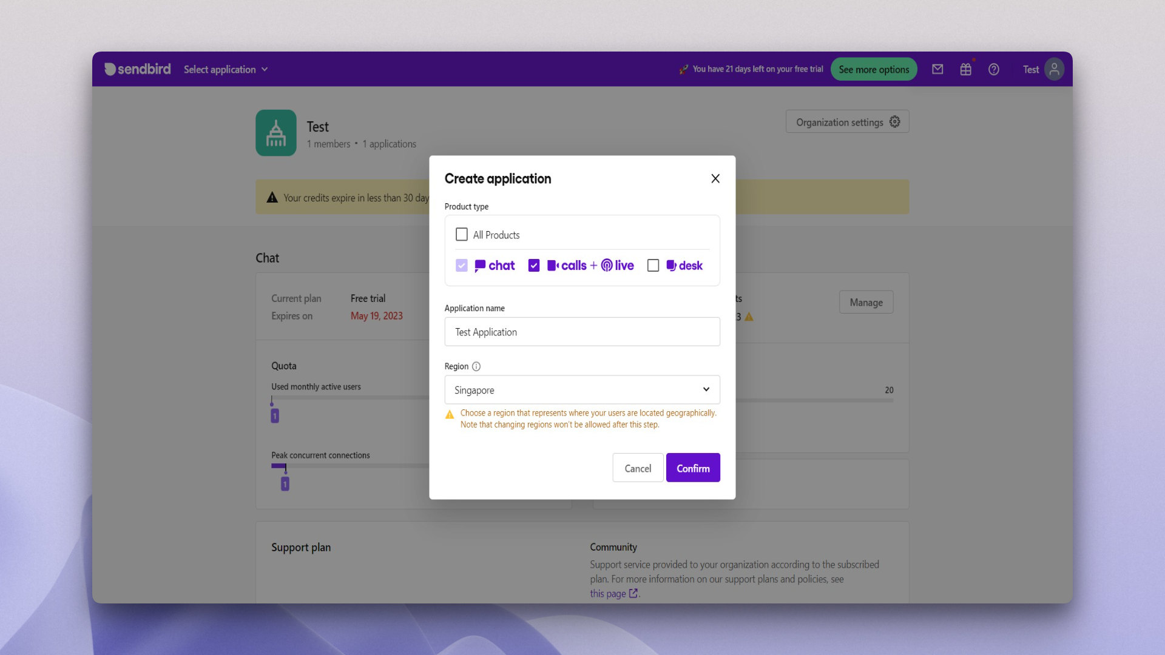Enable the All Products checkbox

point(462,234)
